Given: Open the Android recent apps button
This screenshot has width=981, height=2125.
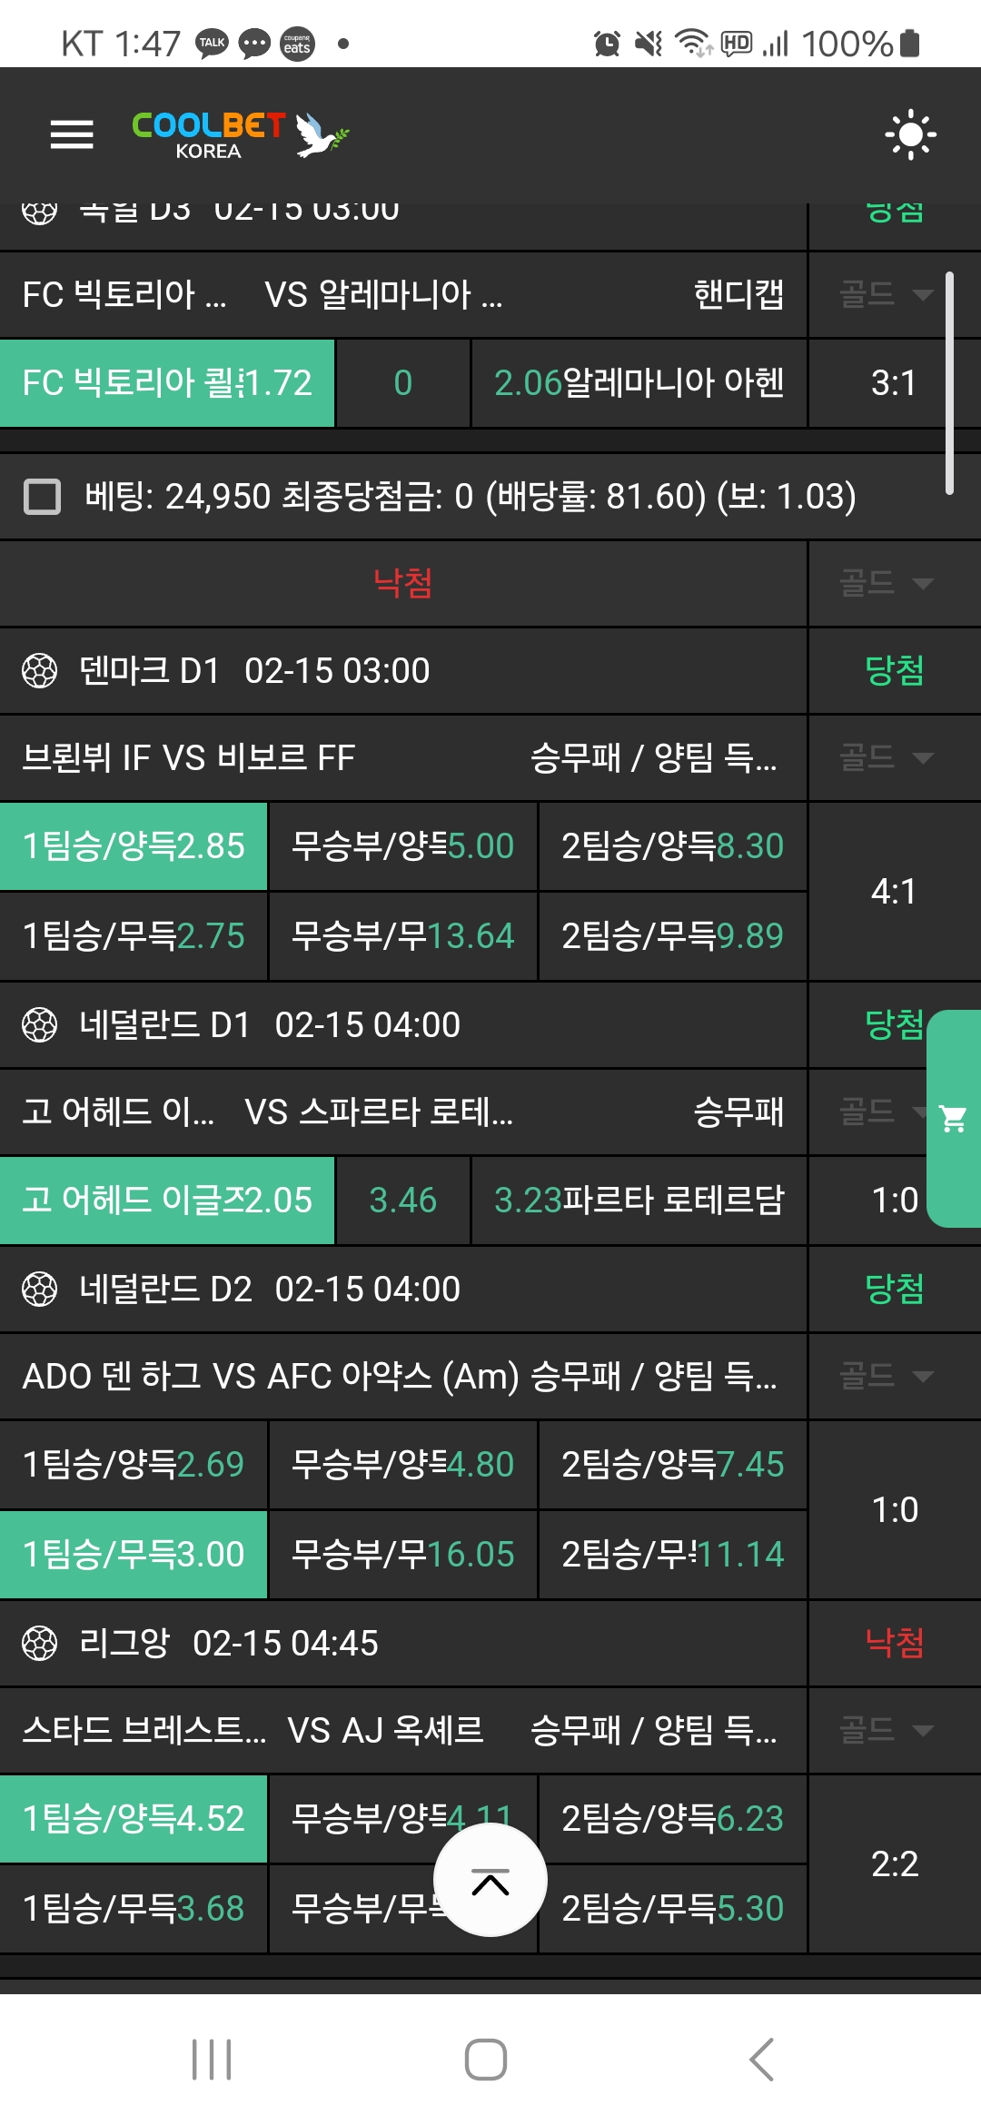Looking at the screenshot, I should (x=212, y=2060).
